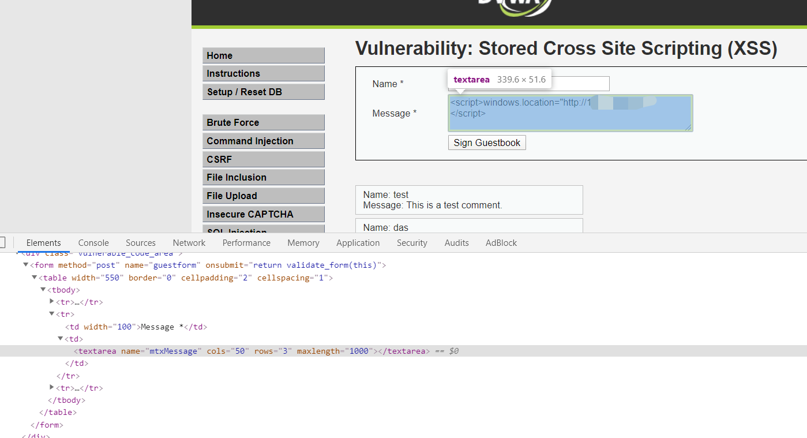Viewport: 807px width, 438px height.
Task: Switch to the Security tab
Action: click(412, 243)
